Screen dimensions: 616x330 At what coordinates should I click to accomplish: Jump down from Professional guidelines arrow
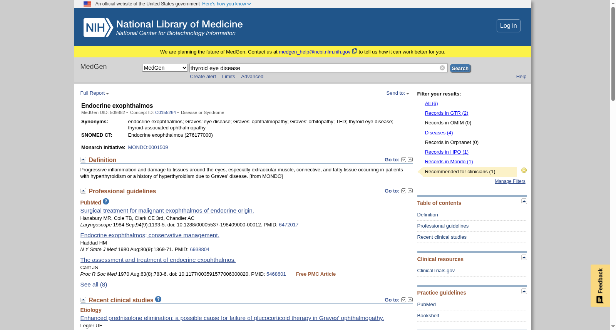(x=403, y=191)
